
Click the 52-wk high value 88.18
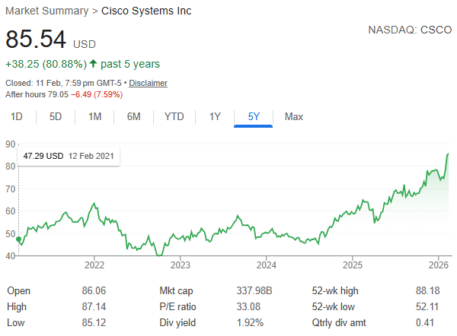pos(427,290)
